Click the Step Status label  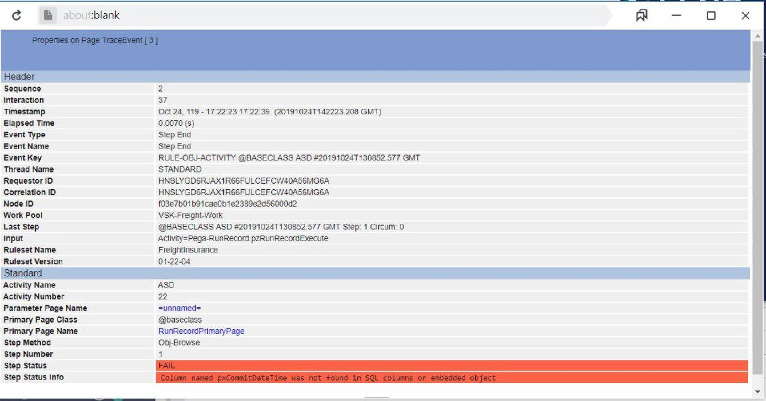pyautogui.click(x=25, y=366)
